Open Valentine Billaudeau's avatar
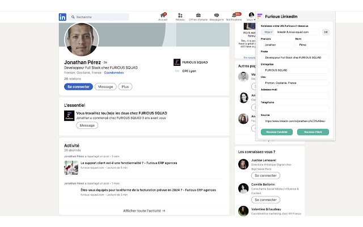The width and height of the screenshot is (363, 227). [x=243, y=211]
